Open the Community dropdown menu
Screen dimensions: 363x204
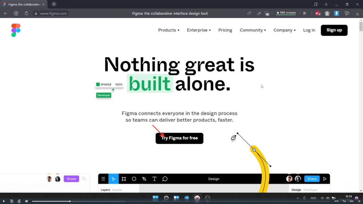253,30
